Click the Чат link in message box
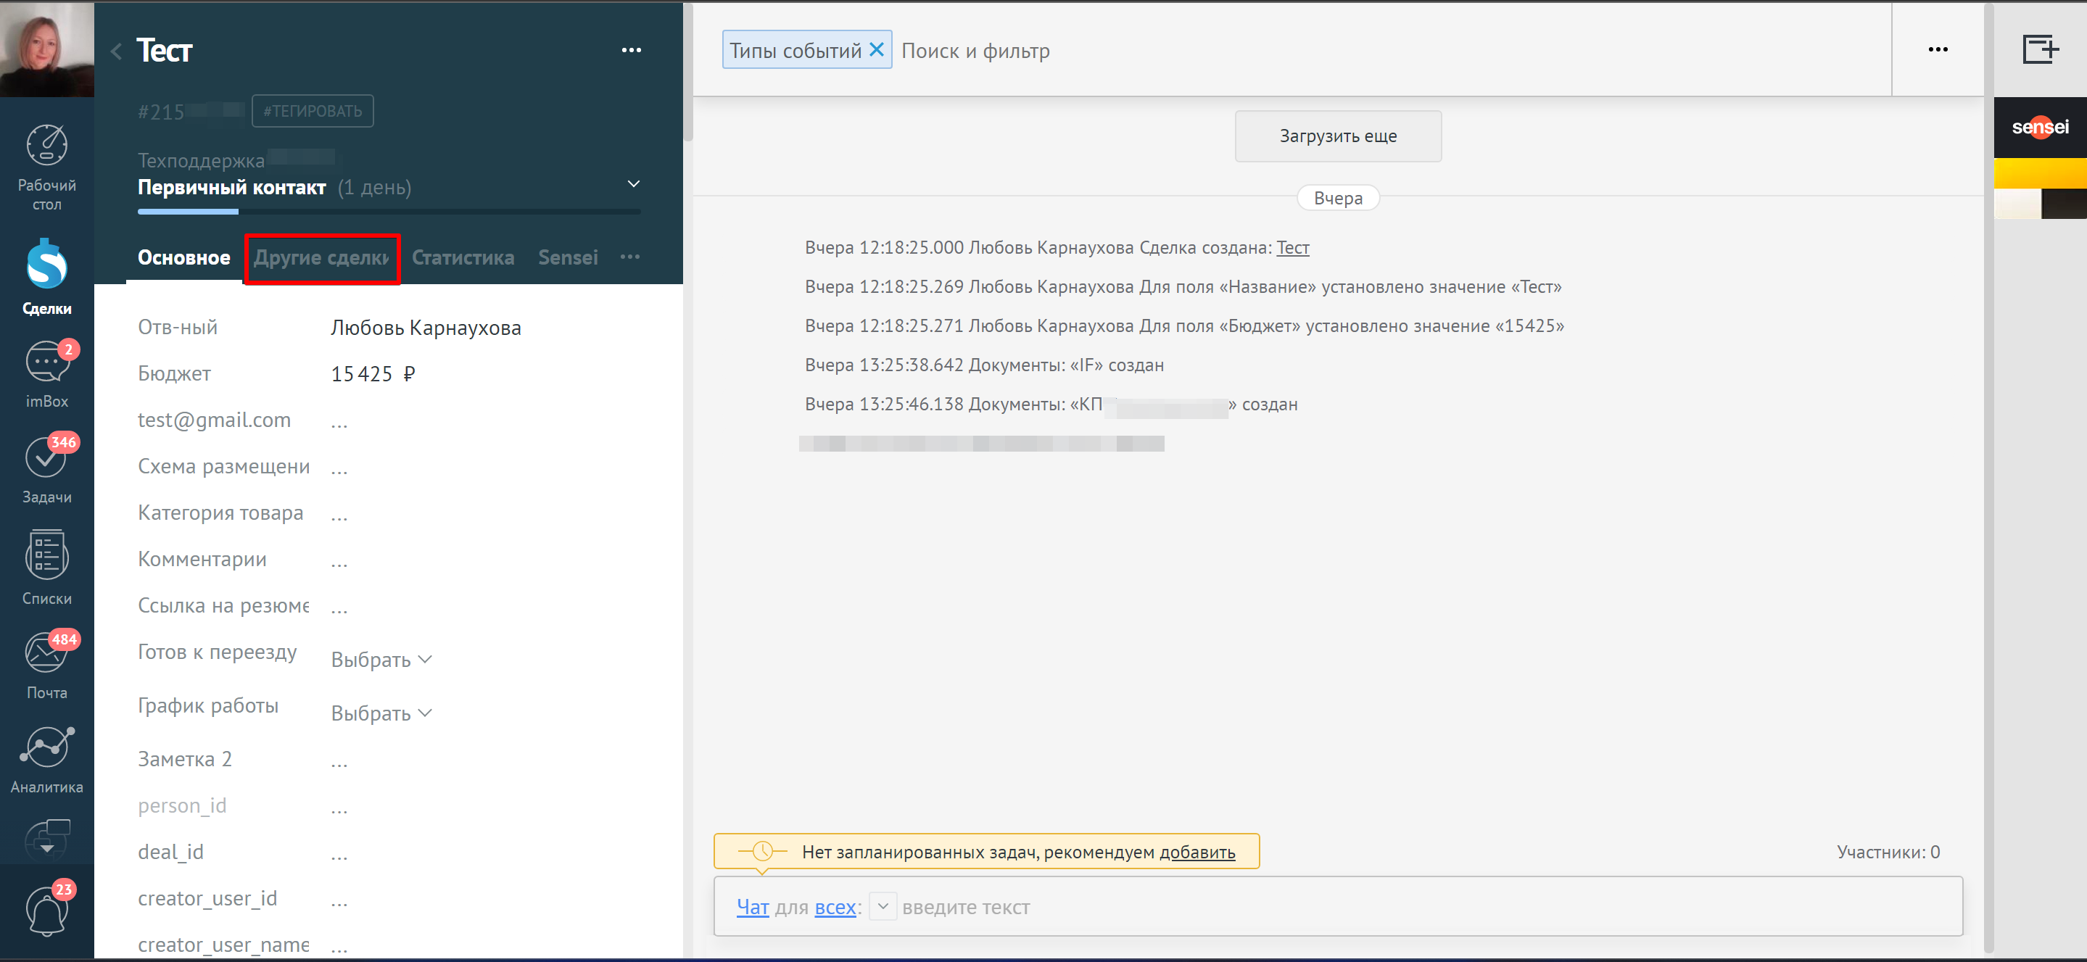 [x=753, y=907]
